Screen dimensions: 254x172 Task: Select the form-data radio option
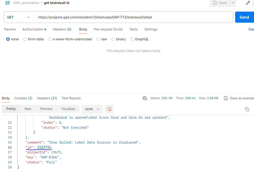pos(25,39)
